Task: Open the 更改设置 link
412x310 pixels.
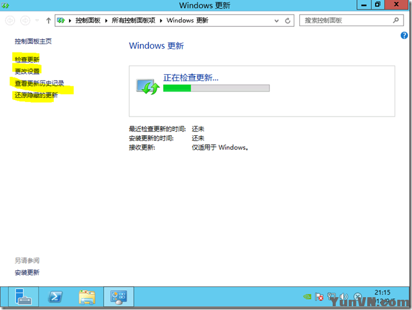Action: pos(27,71)
